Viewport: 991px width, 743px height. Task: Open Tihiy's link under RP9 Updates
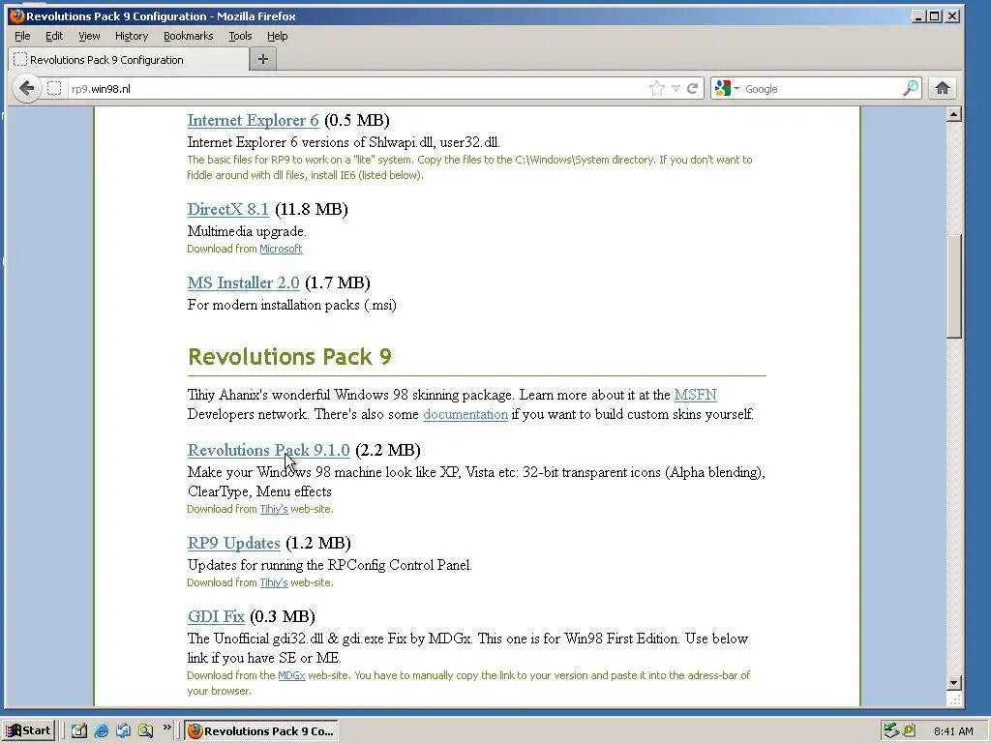tap(274, 582)
